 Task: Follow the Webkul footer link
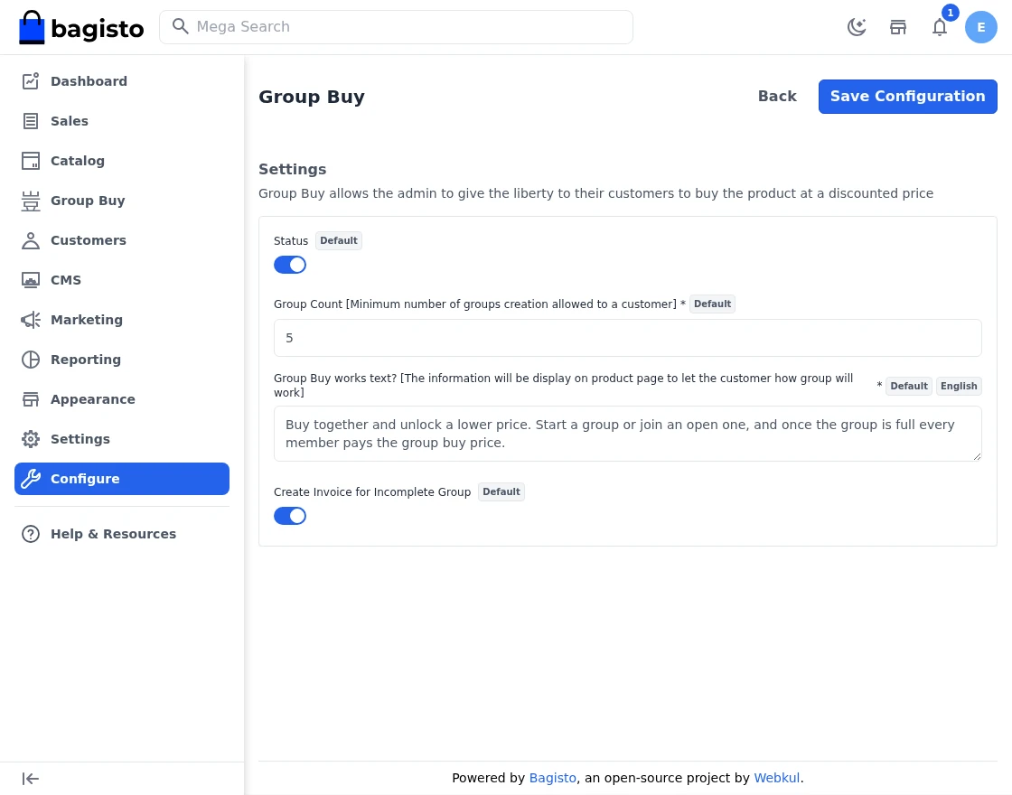(776, 778)
